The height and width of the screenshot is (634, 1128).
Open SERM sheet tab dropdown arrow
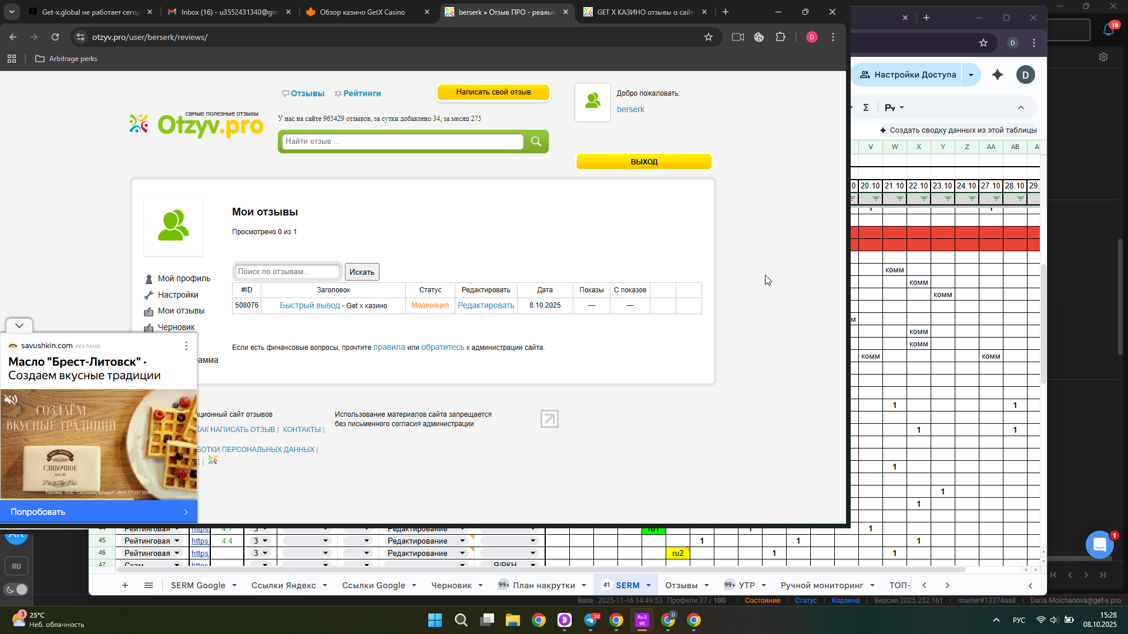649,585
